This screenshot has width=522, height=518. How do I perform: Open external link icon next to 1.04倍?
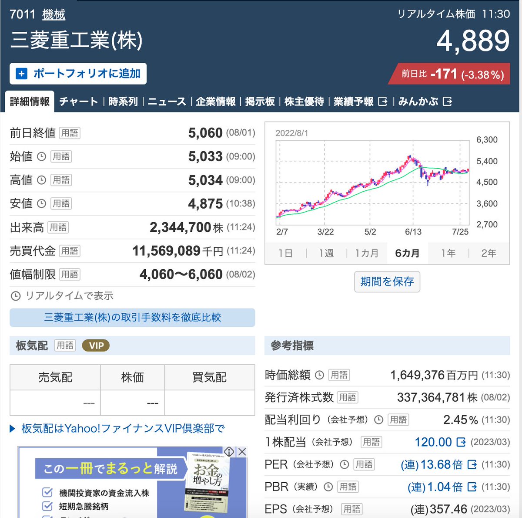(472, 487)
